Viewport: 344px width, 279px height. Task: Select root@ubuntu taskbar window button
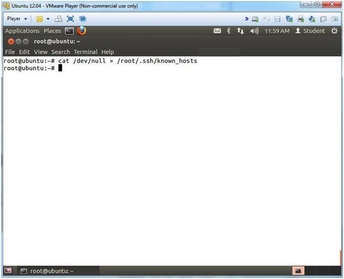click(47, 271)
